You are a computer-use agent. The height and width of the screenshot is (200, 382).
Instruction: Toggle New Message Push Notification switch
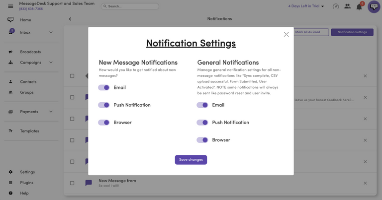click(x=104, y=105)
